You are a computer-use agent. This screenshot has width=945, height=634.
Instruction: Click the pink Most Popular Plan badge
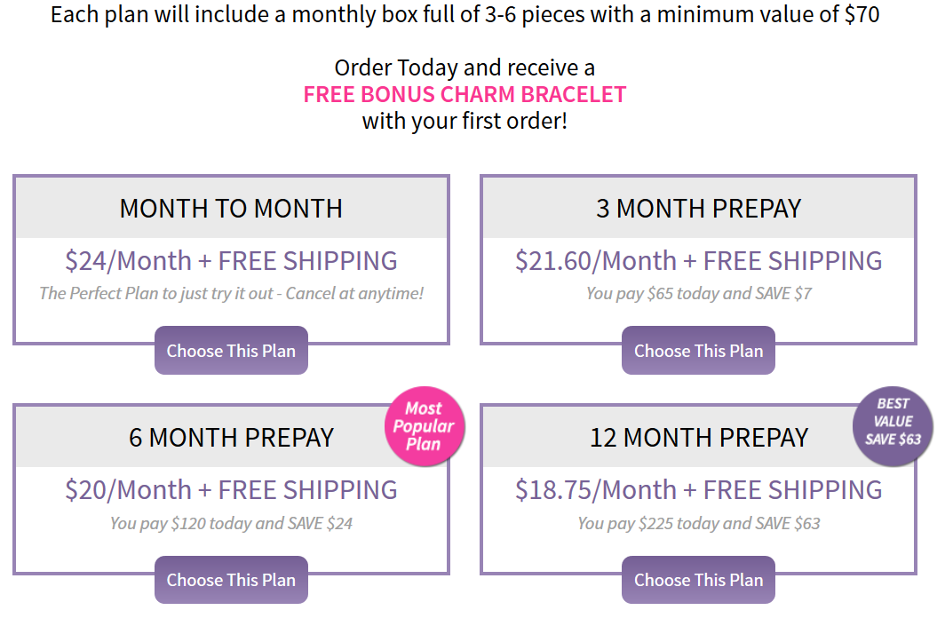coord(425,426)
